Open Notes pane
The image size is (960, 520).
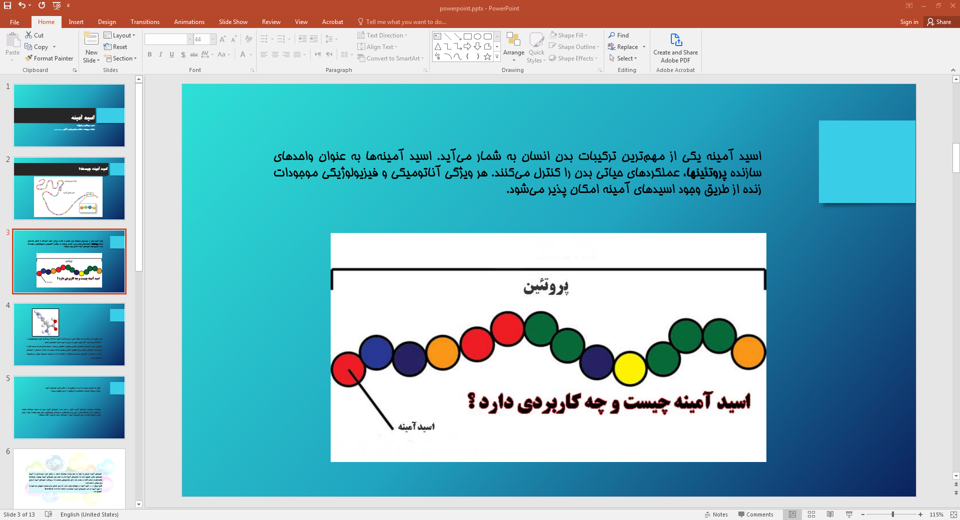pyautogui.click(x=716, y=514)
